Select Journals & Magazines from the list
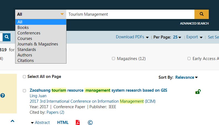 tap(38, 44)
